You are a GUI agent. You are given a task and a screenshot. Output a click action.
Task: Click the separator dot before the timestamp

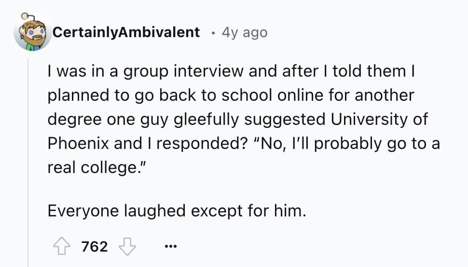point(212,33)
